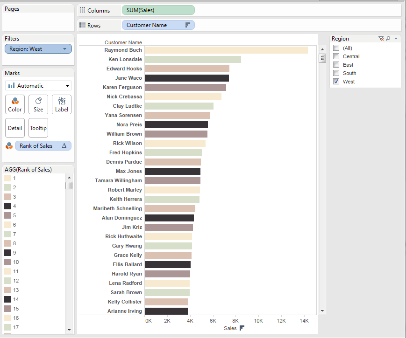Image resolution: width=406 pixels, height=338 pixels.
Task: Tick the (All) regions checkbox
Action: pos(336,48)
